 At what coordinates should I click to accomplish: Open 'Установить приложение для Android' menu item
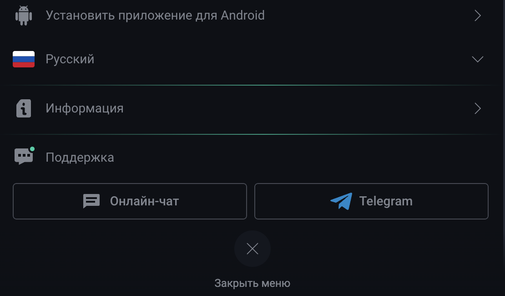(155, 15)
